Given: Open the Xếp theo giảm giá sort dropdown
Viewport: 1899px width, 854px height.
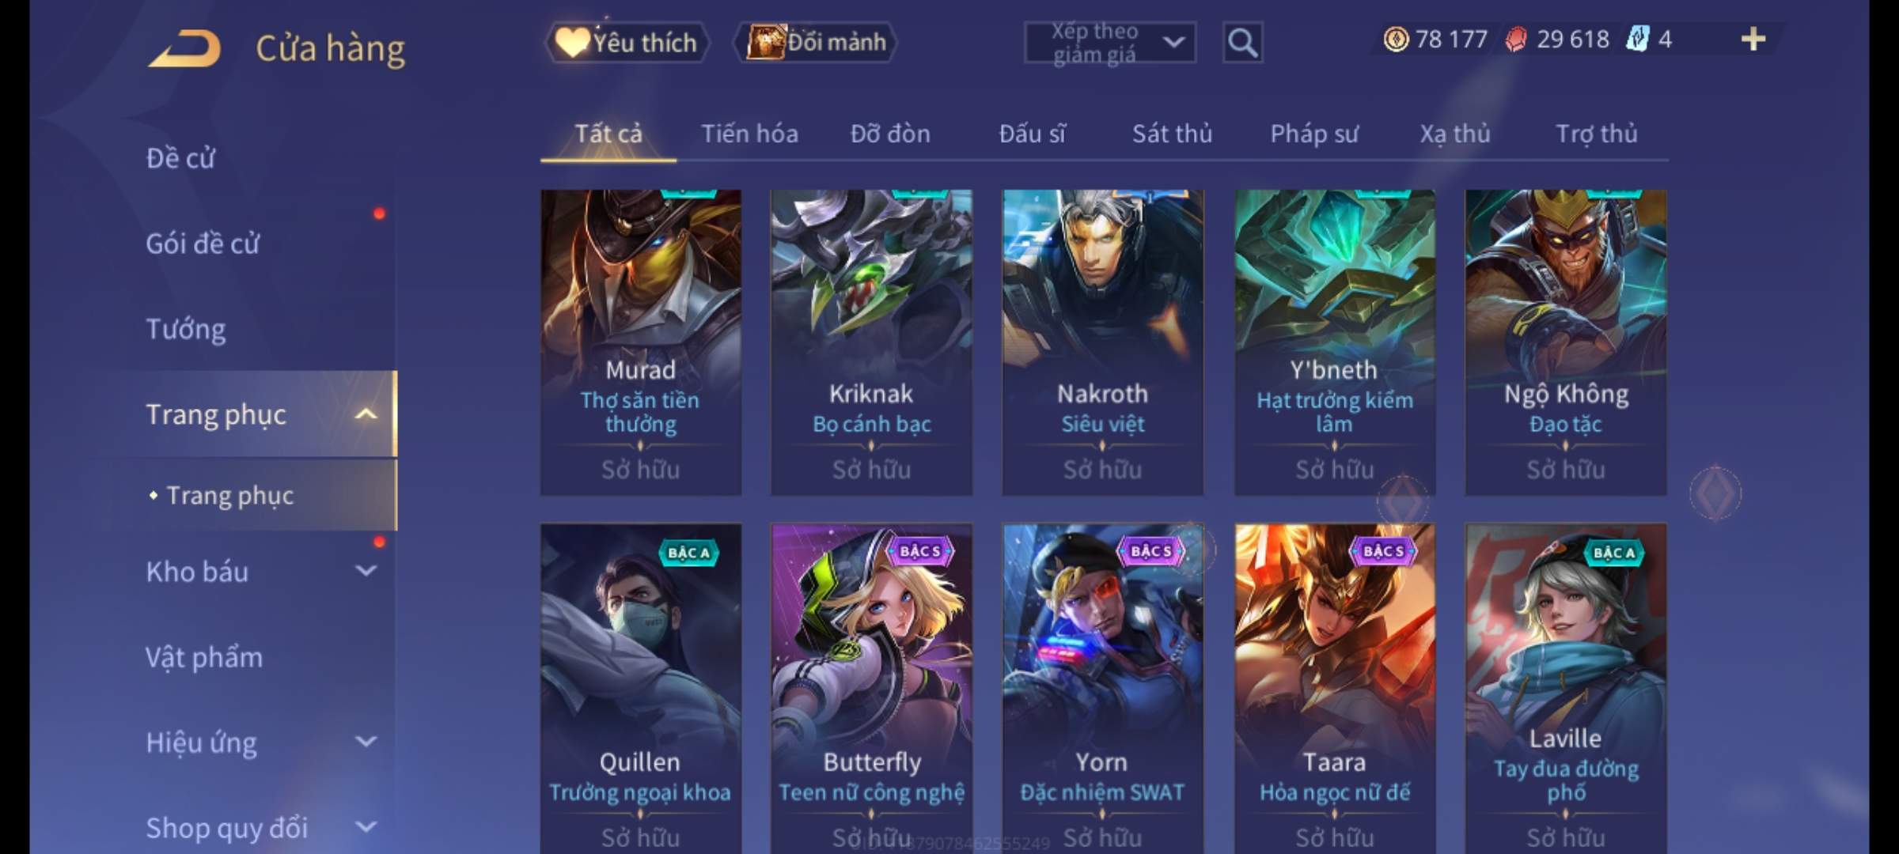Looking at the screenshot, I should (x=1110, y=43).
